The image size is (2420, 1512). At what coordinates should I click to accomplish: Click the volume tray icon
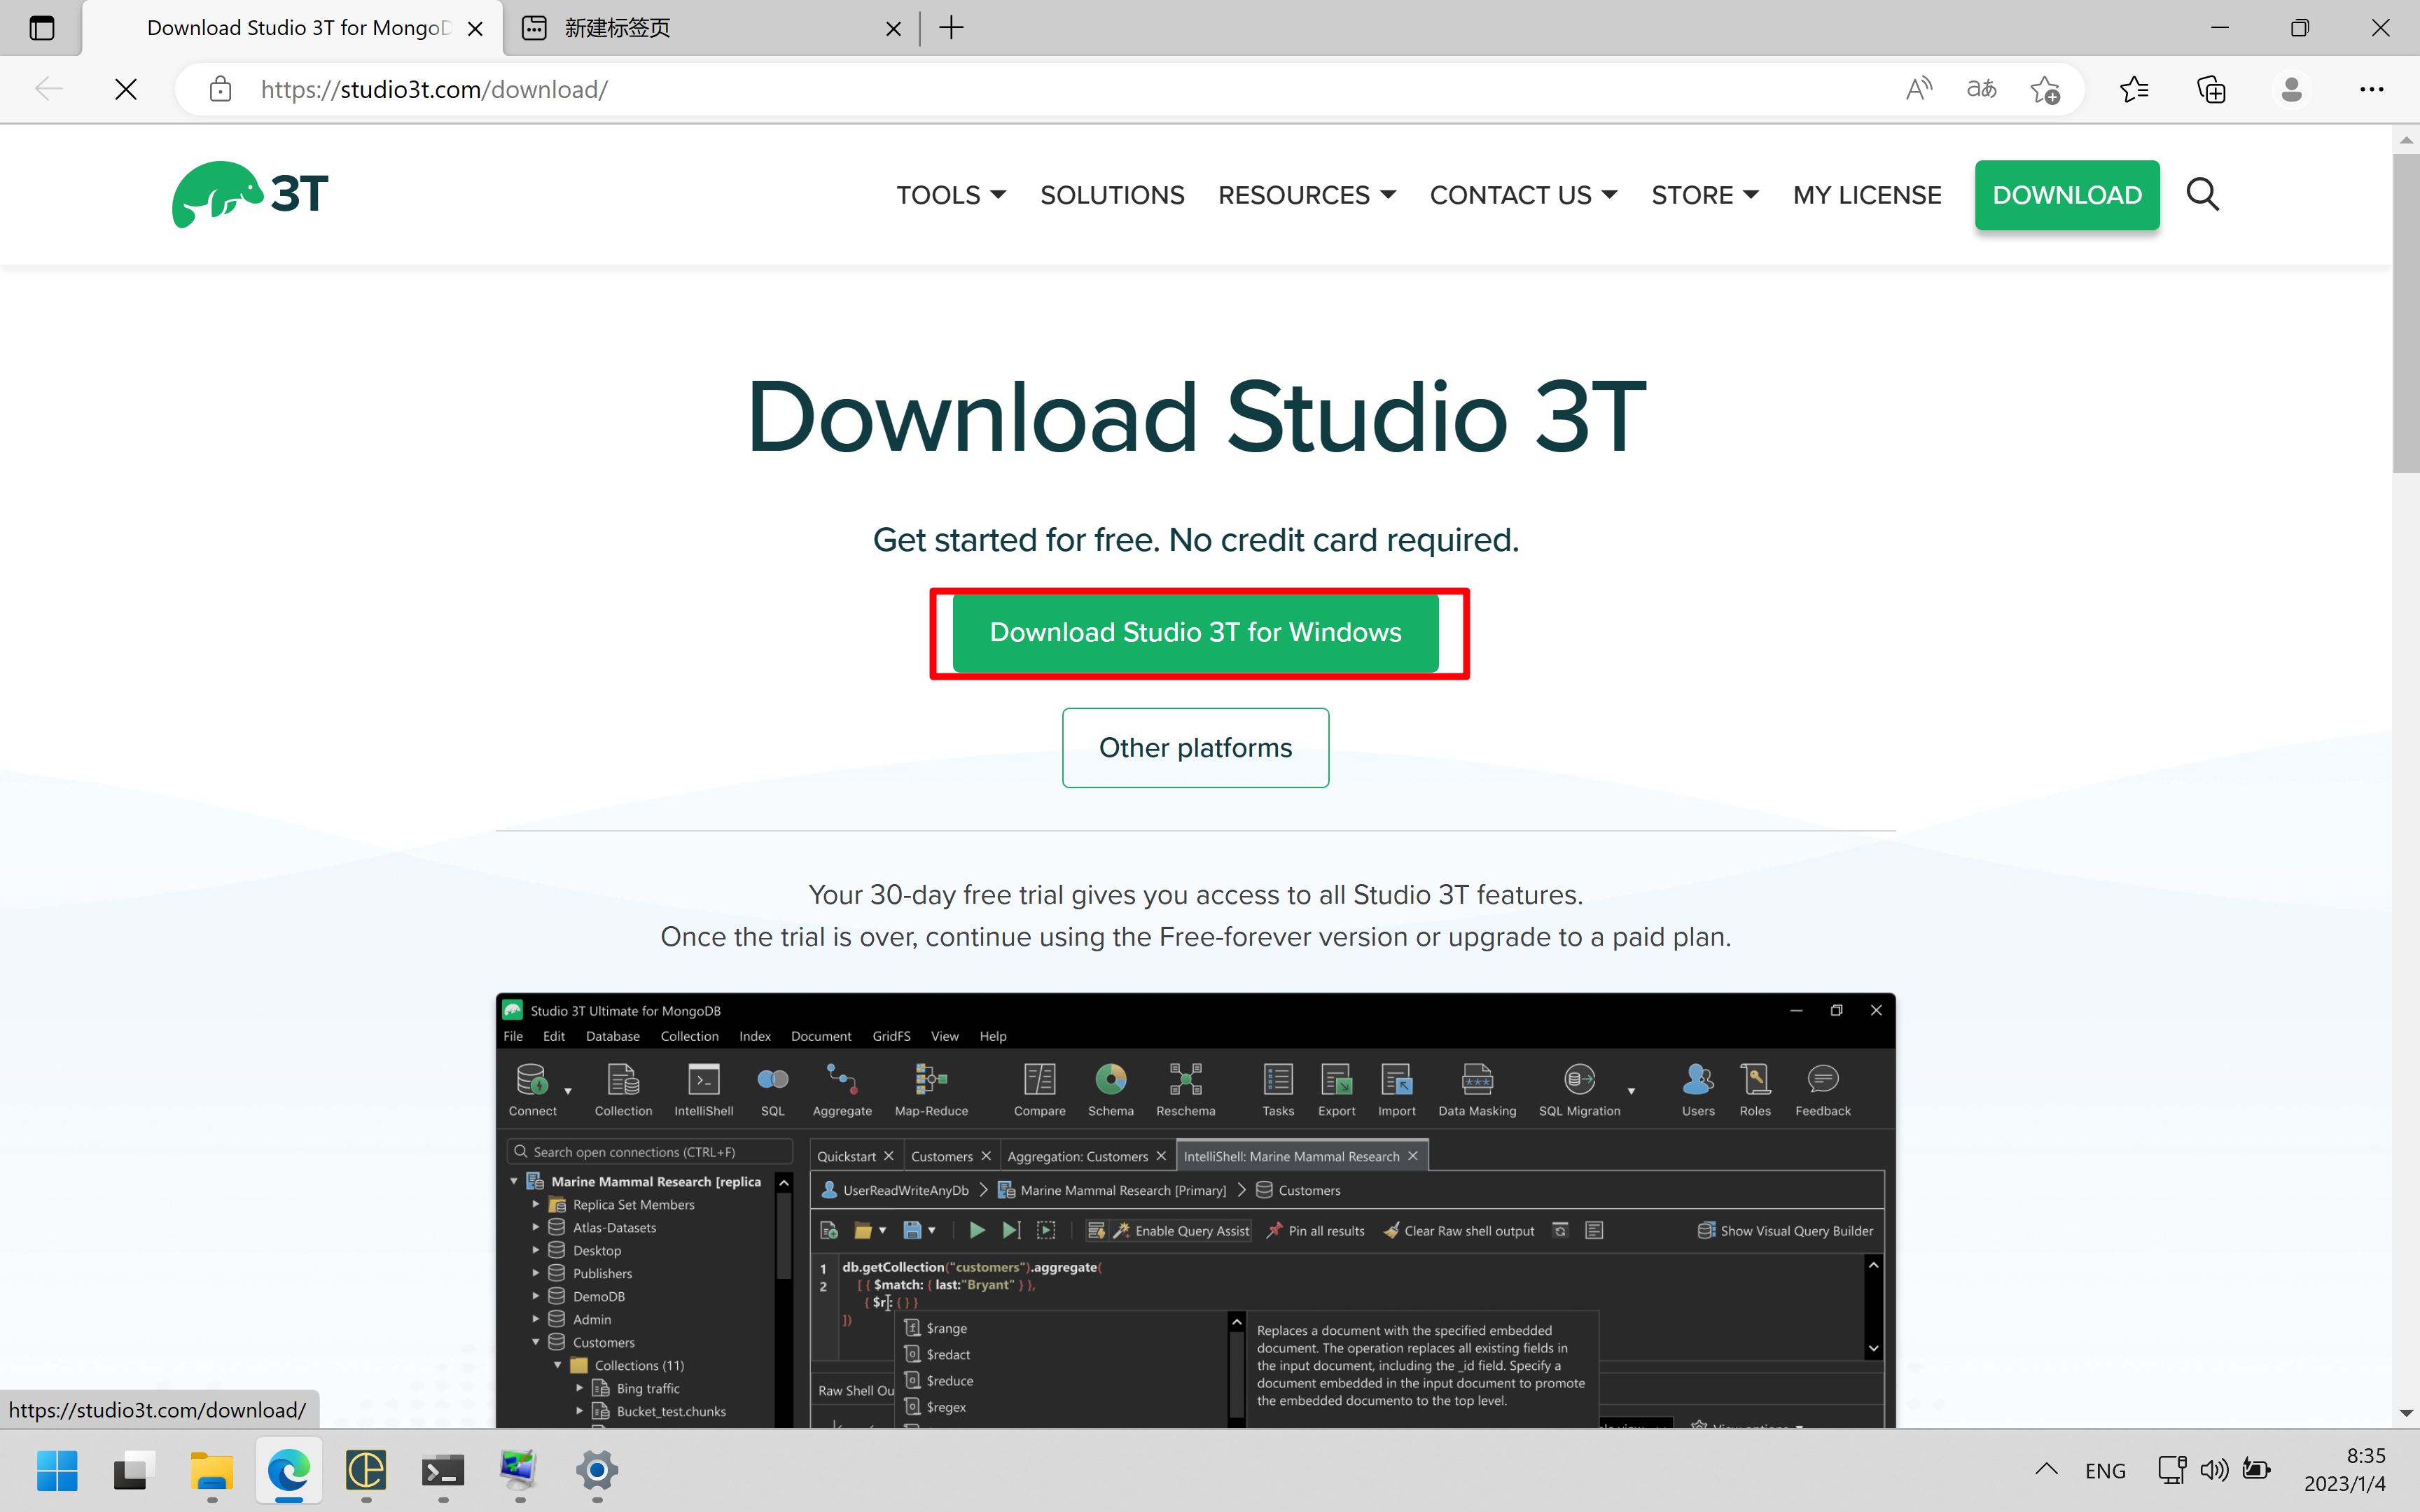(2214, 1470)
